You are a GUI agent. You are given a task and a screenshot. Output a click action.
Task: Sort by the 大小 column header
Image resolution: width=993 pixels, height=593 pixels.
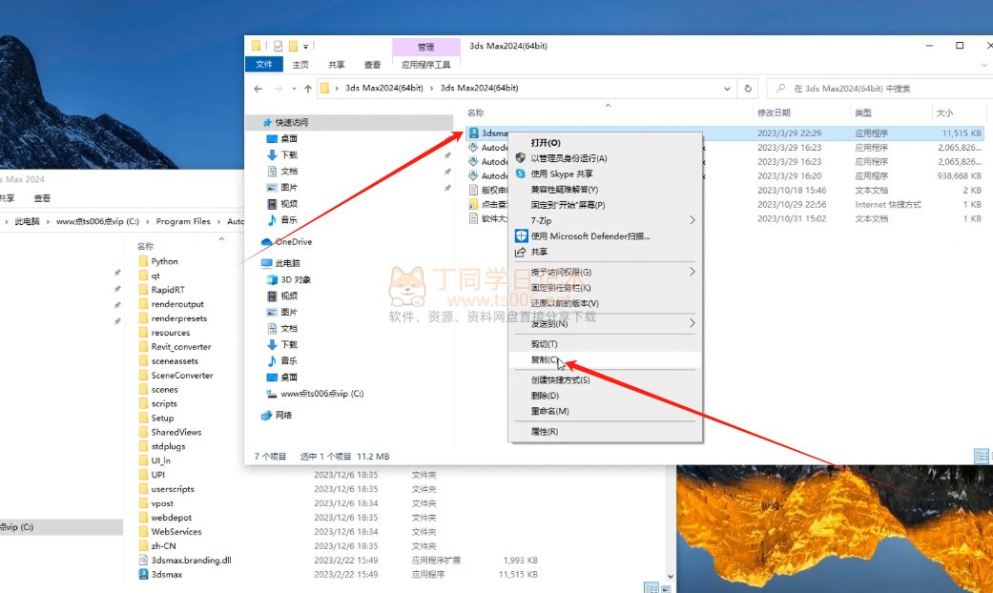pos(944,112)
